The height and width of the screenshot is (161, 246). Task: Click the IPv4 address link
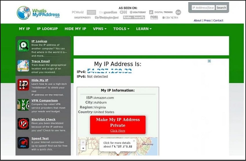(x=109, y=71)
